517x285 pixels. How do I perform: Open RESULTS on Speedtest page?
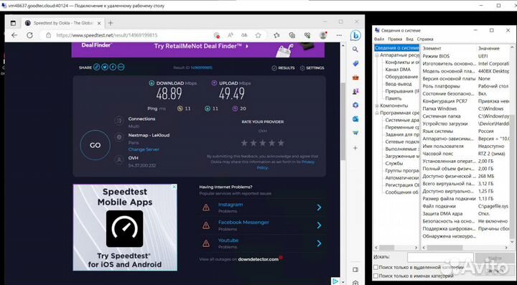(283, 68)
